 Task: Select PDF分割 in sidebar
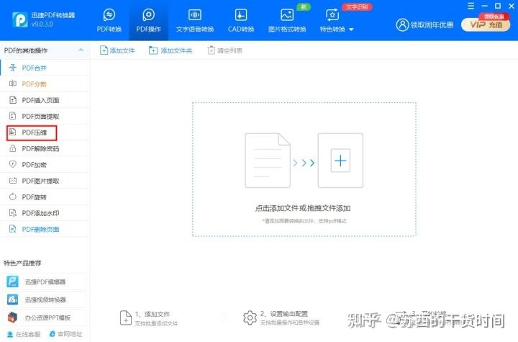[x=34, y=84]
